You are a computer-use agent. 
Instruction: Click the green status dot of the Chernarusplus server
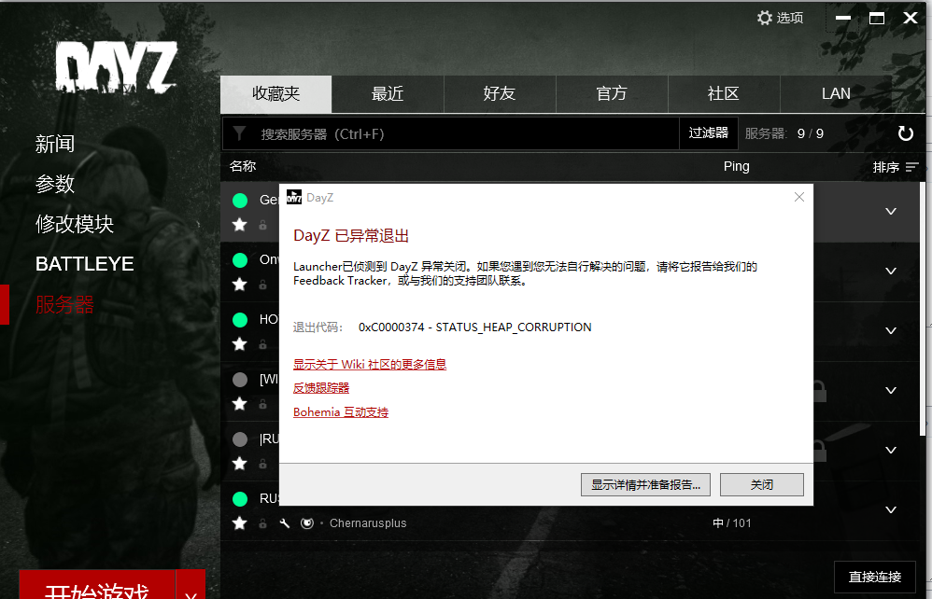point(240,498)
